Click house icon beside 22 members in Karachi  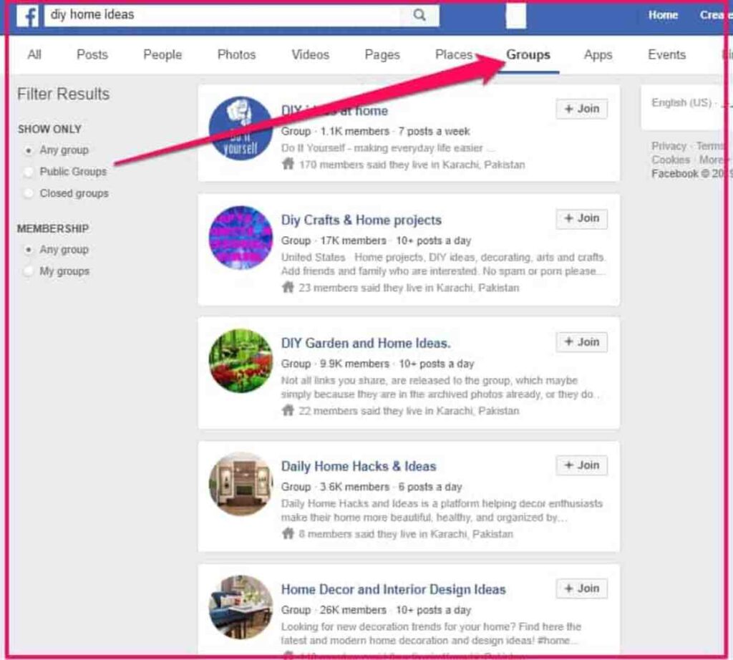(288, 410)
